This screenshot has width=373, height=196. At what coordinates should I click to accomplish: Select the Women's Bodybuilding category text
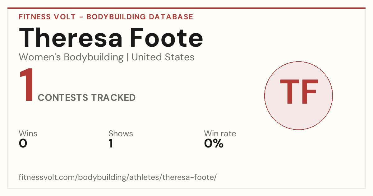(x=71, y=57)
